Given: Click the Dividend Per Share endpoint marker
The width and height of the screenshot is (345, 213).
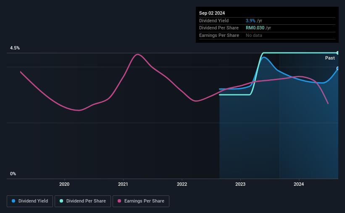Looking at the screenshot, I should pos(337,53).
